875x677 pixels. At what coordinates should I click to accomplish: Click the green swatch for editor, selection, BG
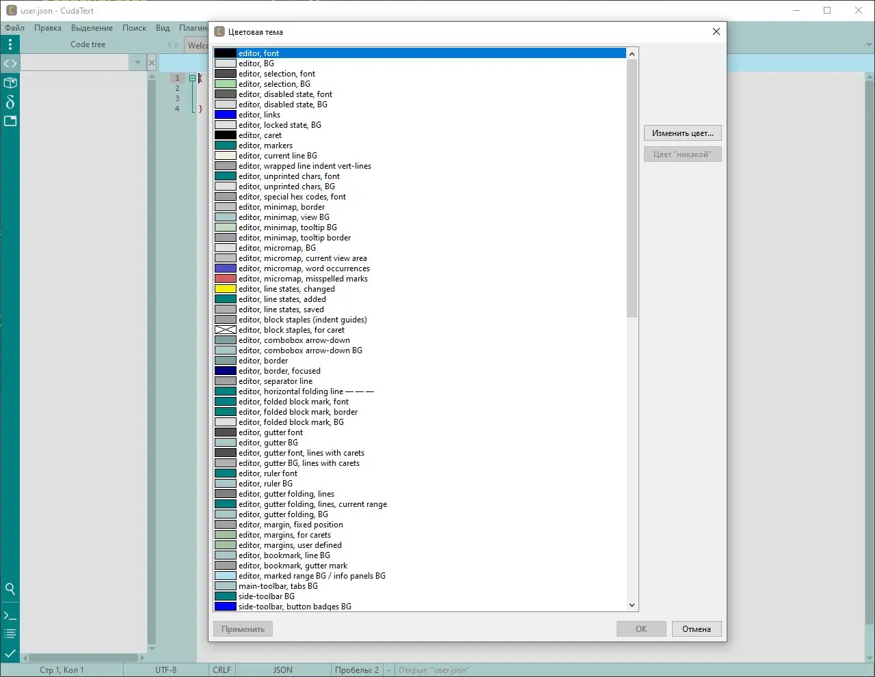[x=226, y=84]
